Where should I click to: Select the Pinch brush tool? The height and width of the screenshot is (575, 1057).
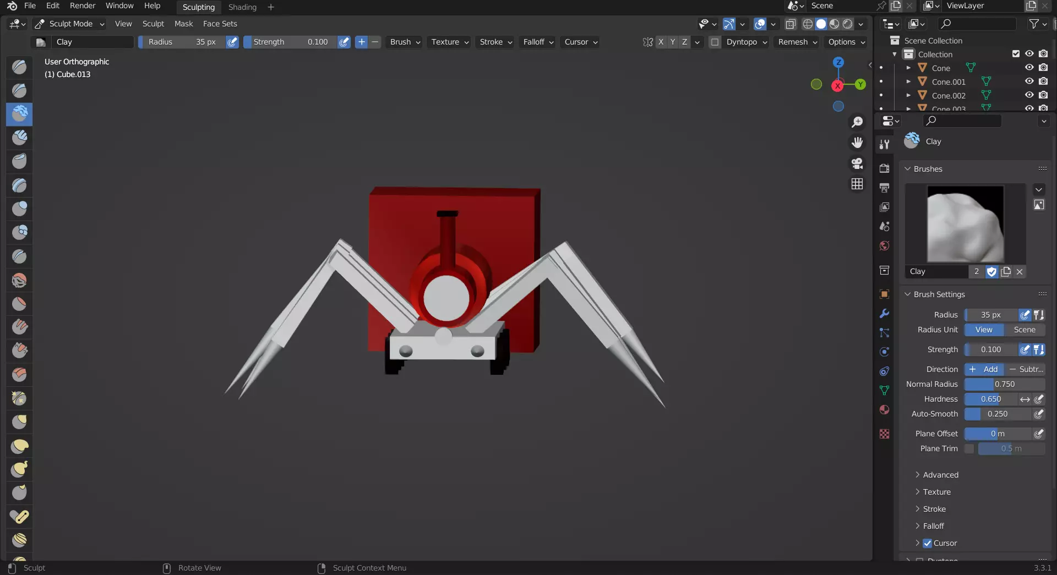point(19,398)
